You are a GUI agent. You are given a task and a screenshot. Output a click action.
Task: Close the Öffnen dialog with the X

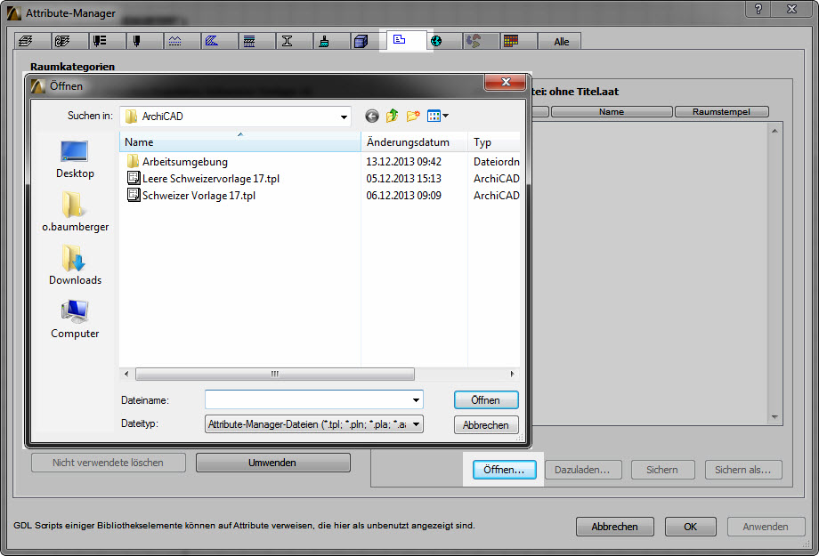coord(505,82)
